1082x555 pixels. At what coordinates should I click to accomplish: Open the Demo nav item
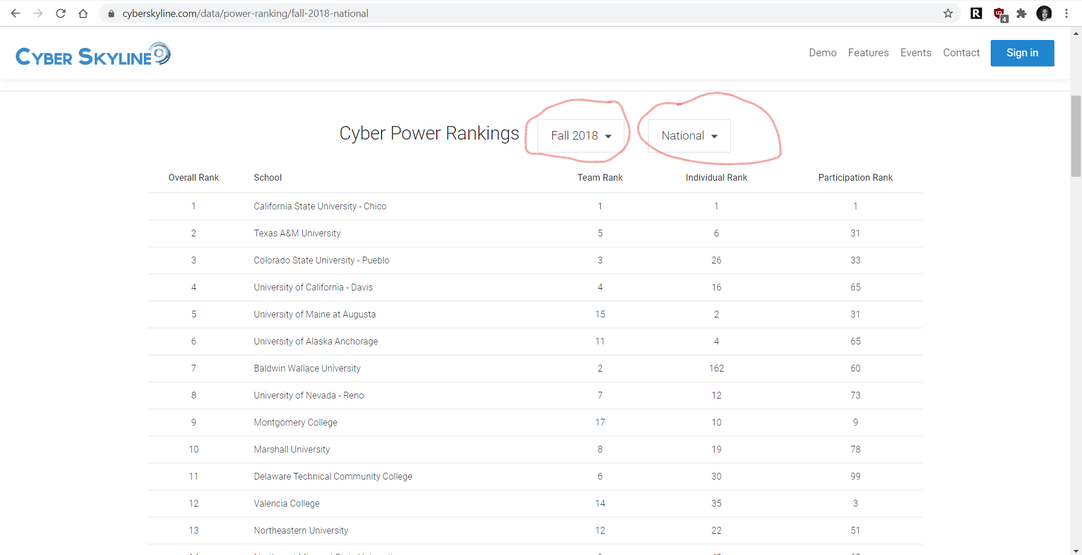click(x=823, y=52)
